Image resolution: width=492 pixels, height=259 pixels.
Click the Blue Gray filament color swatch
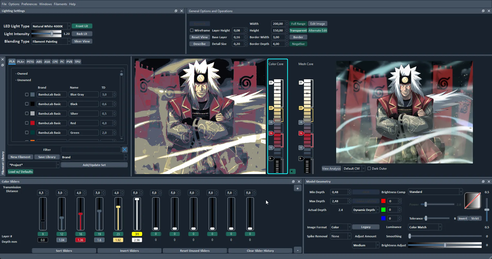pyautogui.click(x=33, y=95)
